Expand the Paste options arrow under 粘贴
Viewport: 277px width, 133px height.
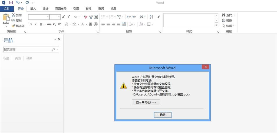coord(6,26)
